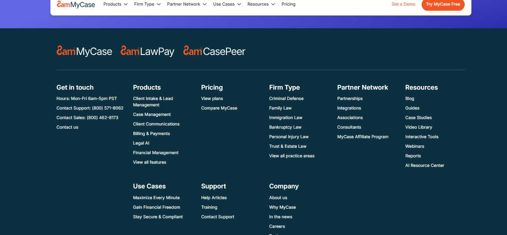This screenshot has width=507, height=235.
Task: Open the Use Cases dropdown
Action: point(227,4)
